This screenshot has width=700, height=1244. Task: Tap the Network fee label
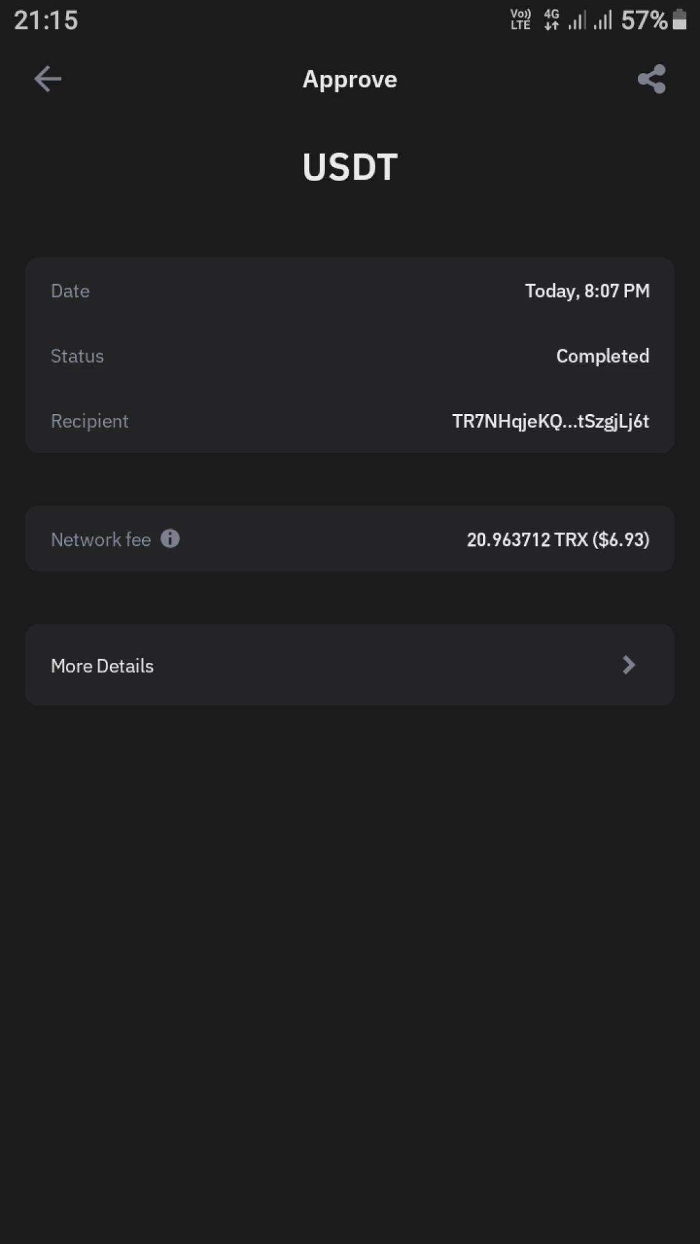point(101,540)
